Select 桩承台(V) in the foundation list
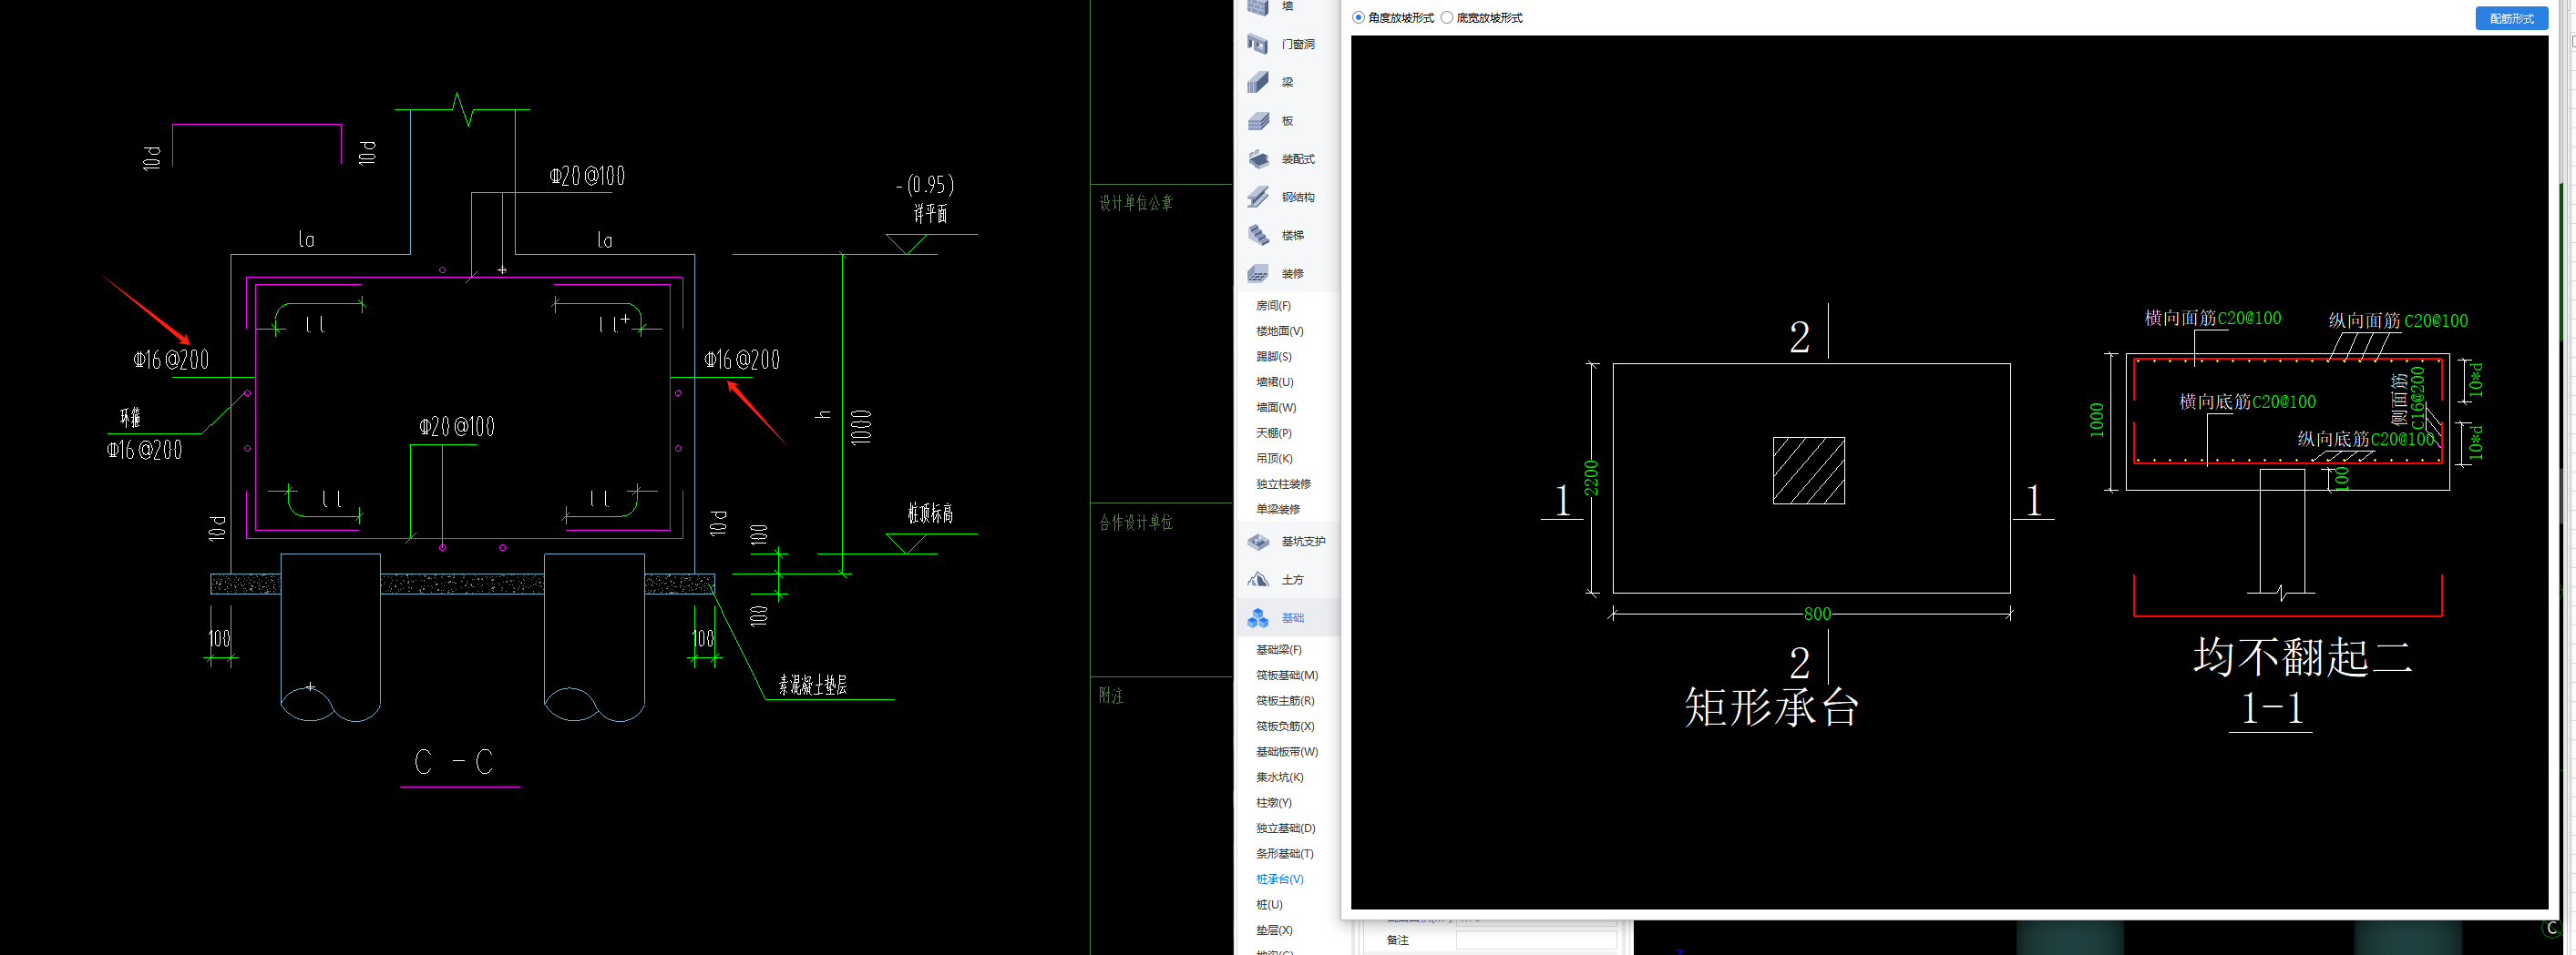2576x955 pixels. (x=1279, y=879)
